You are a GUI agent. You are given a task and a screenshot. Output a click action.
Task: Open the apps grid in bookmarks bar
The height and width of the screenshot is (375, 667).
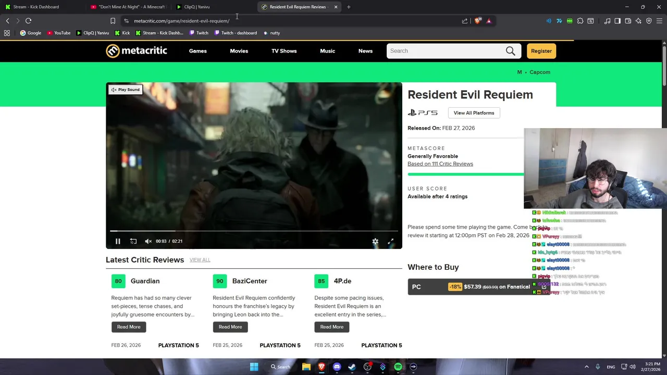(x=7, y=33)
